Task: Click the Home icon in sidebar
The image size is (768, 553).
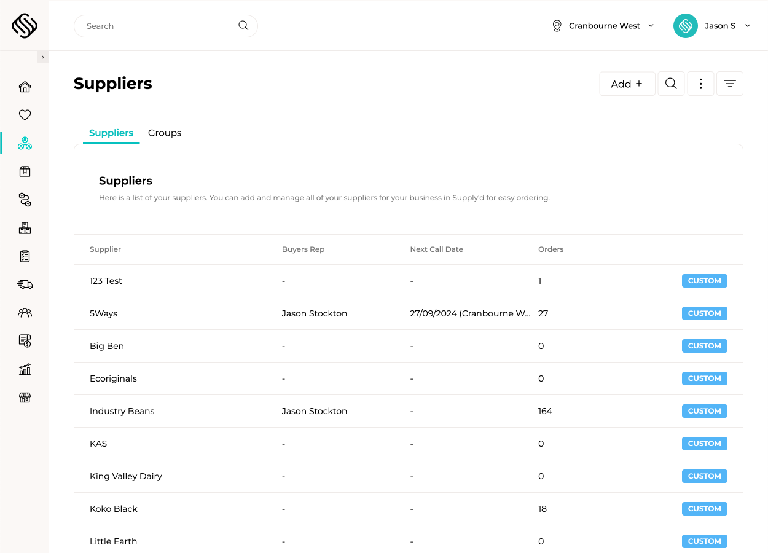Action: click(25, 87)
